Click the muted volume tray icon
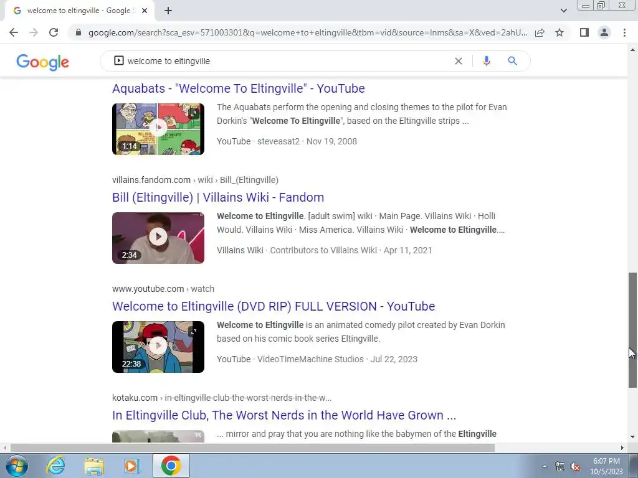This screenshot has width=638, height=478. coord(575,466)
